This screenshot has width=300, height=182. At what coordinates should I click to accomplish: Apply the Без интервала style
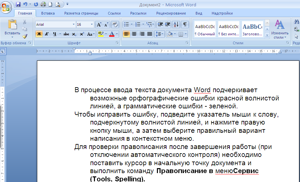tap(229, 29)
